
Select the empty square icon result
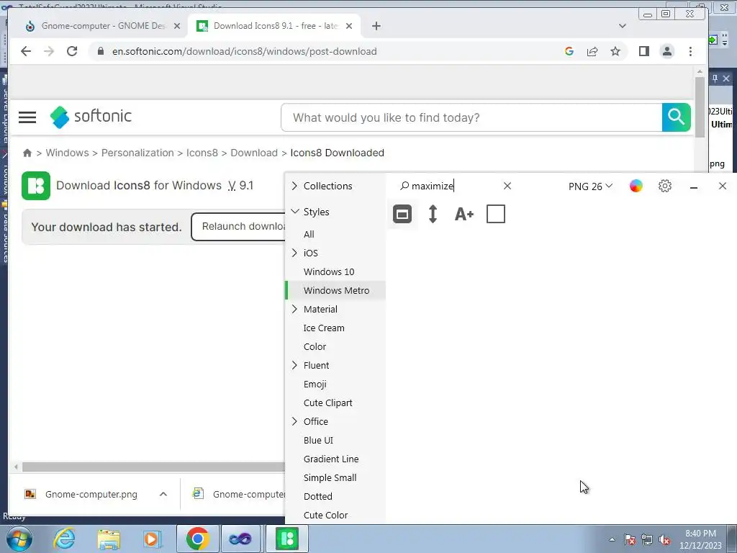pos(495,214)
